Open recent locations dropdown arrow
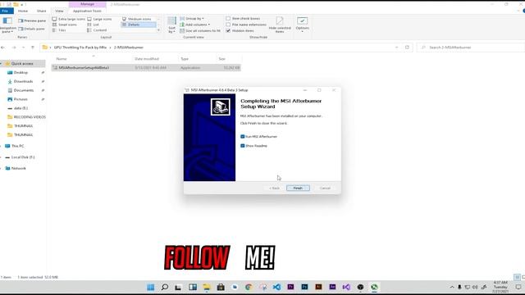The width and height of the screenshot is (525, 295). point(23,48)
